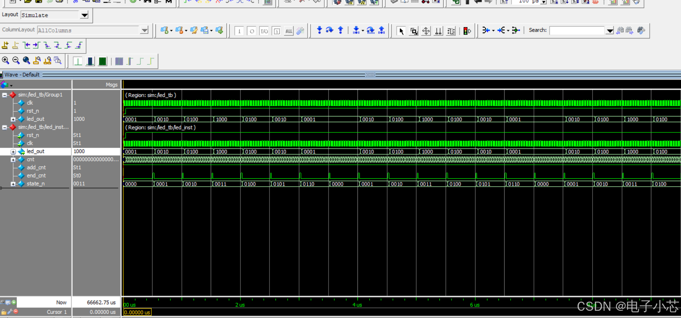
Task: Select the add_cnt signal in the list
Action: pos(36,167)
